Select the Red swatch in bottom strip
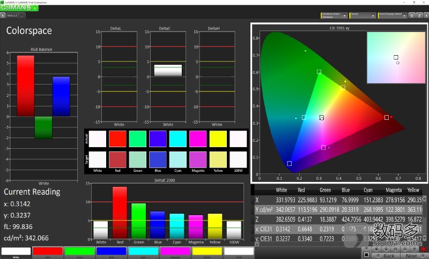 pos(47,252)
